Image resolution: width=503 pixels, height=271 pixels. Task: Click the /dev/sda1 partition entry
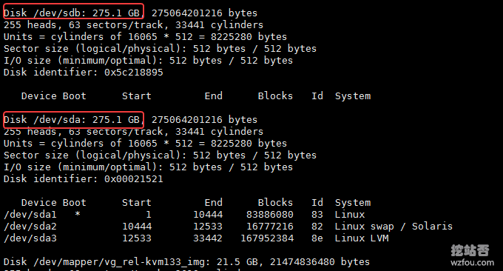point(30,214)
